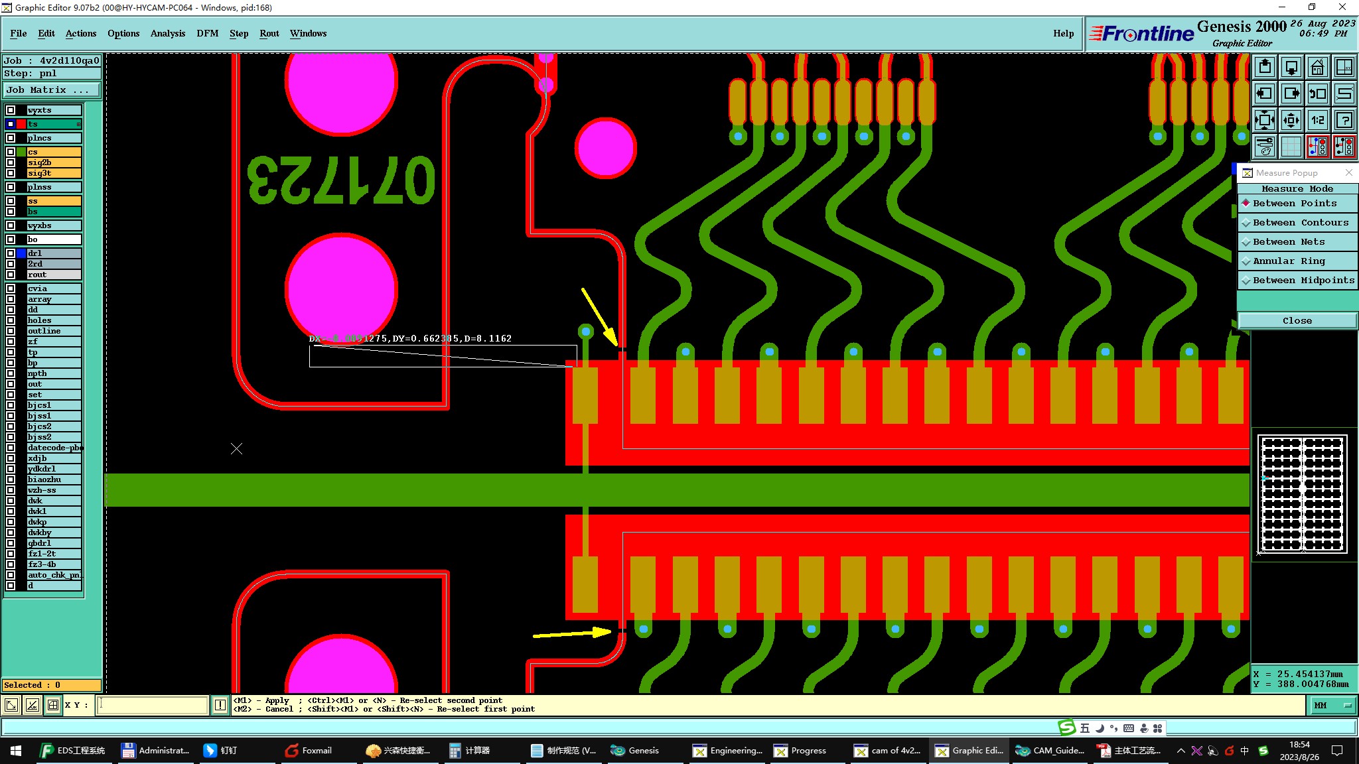This screenshot has height=764, width=1359.
Task: Click Close in Measure Popup
Action: (1297, 321)
